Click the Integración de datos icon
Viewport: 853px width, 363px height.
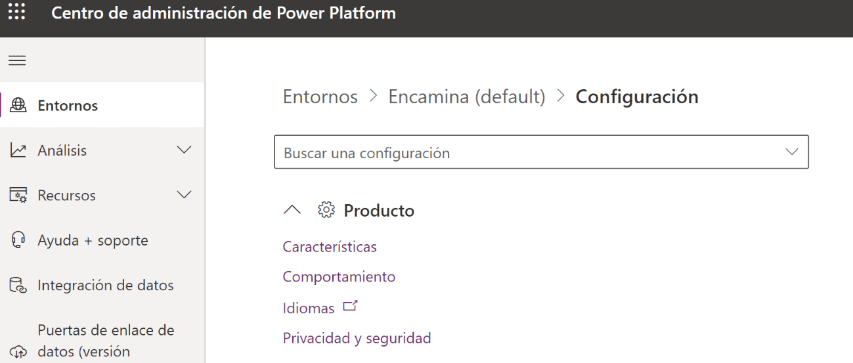[x=18, y=286]
